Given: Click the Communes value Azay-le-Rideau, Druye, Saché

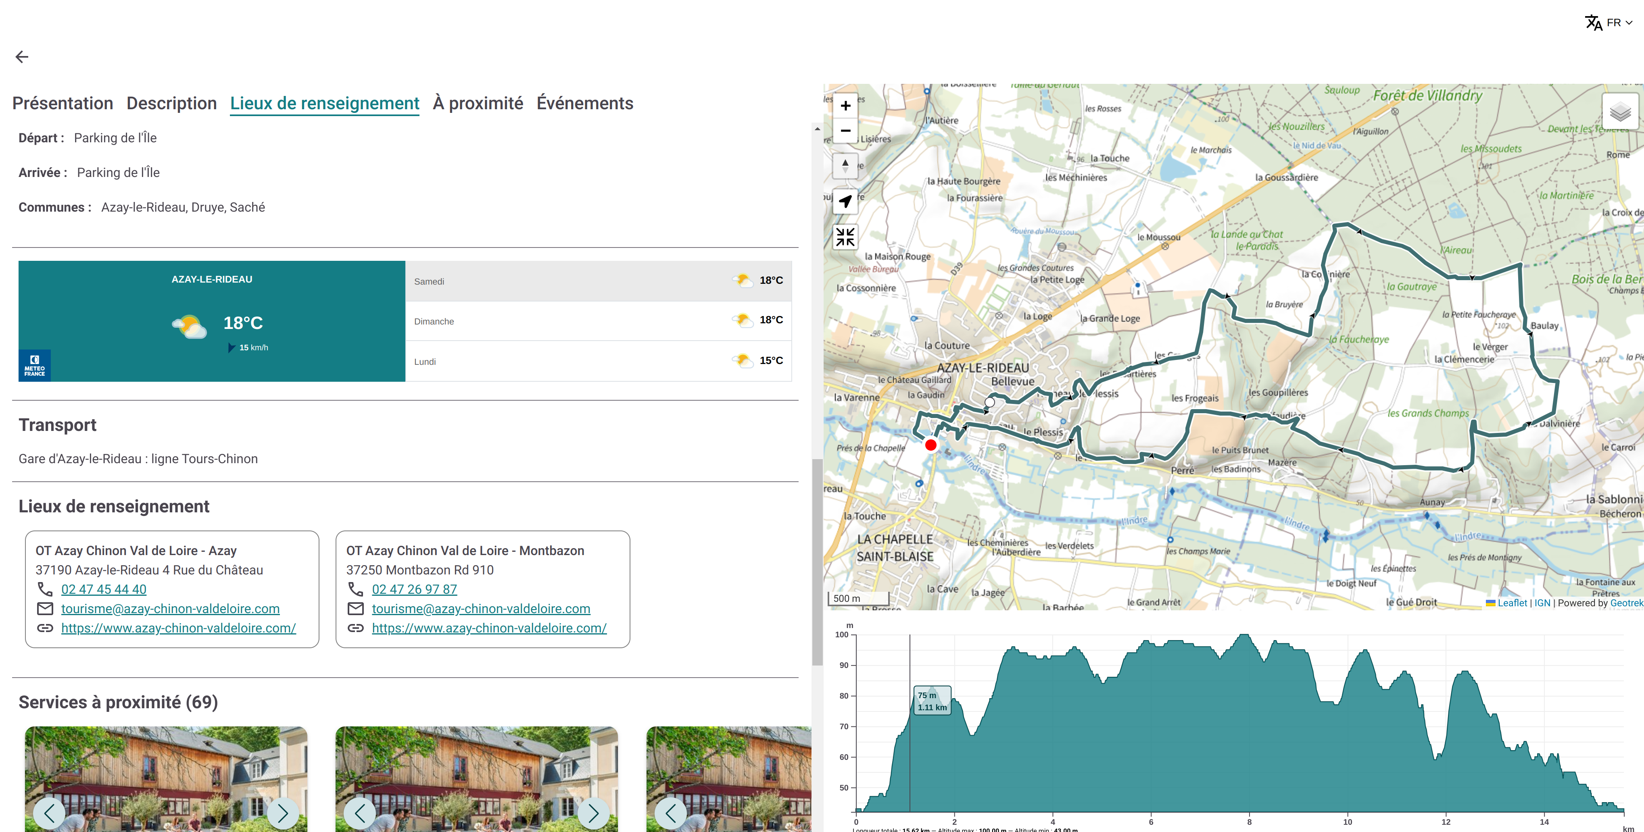Looking at the screenshot, I should pyautogui.click(x=183, y=207).
